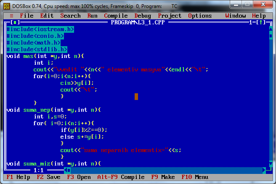Click the horizontal scrollbar thumb

click(x=69, y=170)
